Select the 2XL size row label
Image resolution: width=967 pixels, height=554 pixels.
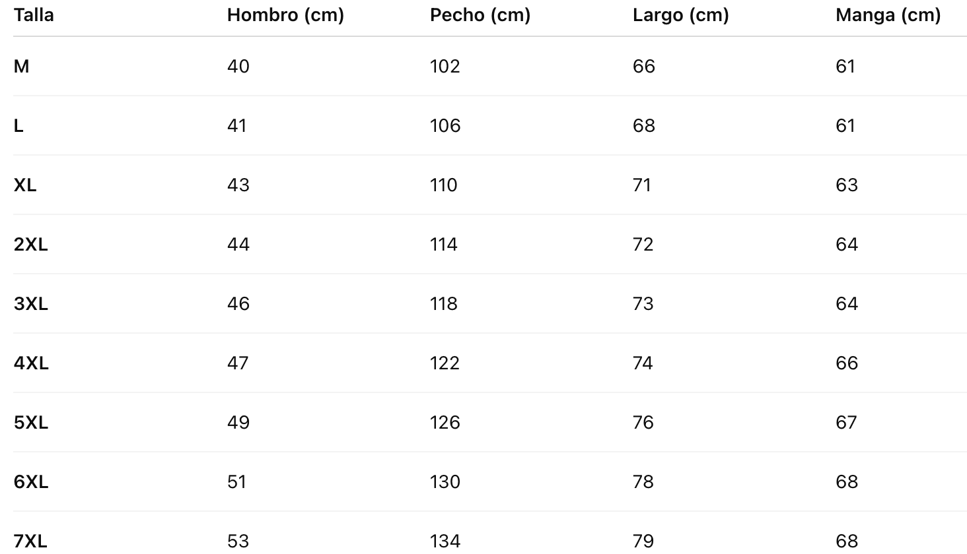point(31,244)
